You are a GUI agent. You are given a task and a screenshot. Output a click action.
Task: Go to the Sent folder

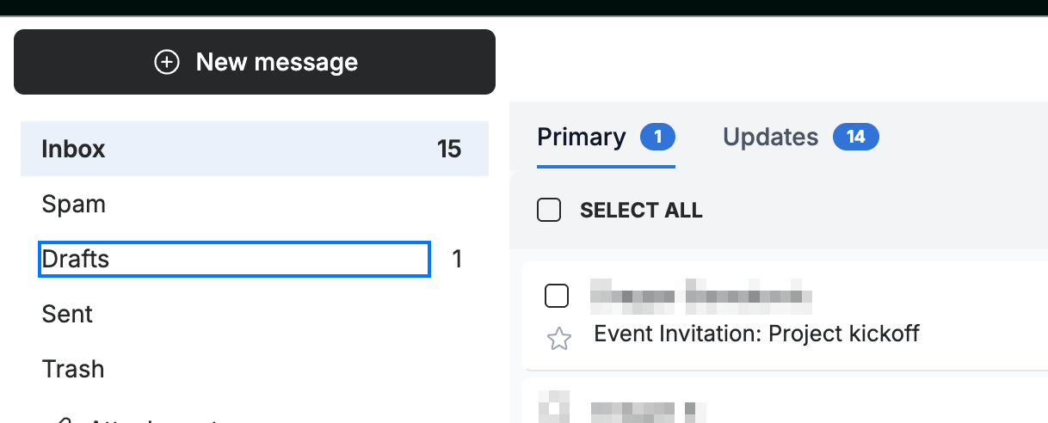point(255,314)
